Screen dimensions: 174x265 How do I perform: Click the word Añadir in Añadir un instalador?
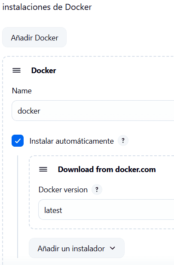(x=49, y=248)
